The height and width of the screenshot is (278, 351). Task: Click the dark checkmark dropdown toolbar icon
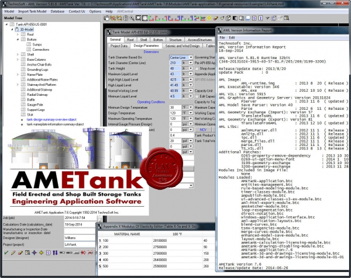tap(267, 18)
